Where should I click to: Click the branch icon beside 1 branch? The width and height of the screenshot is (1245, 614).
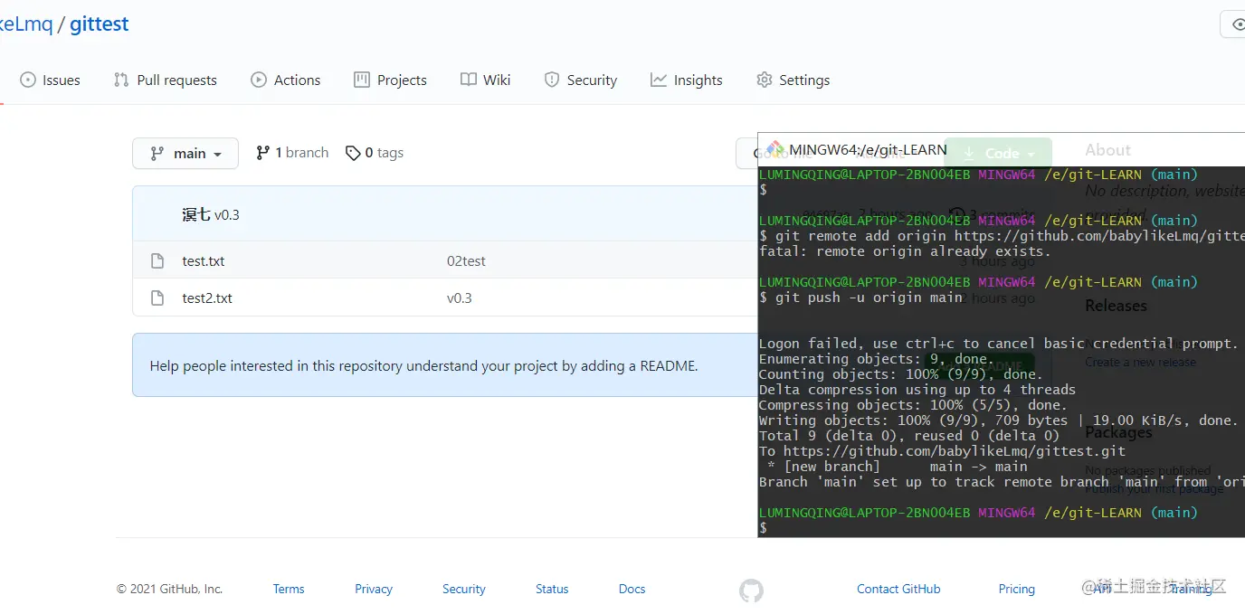(x=262, y=153)
